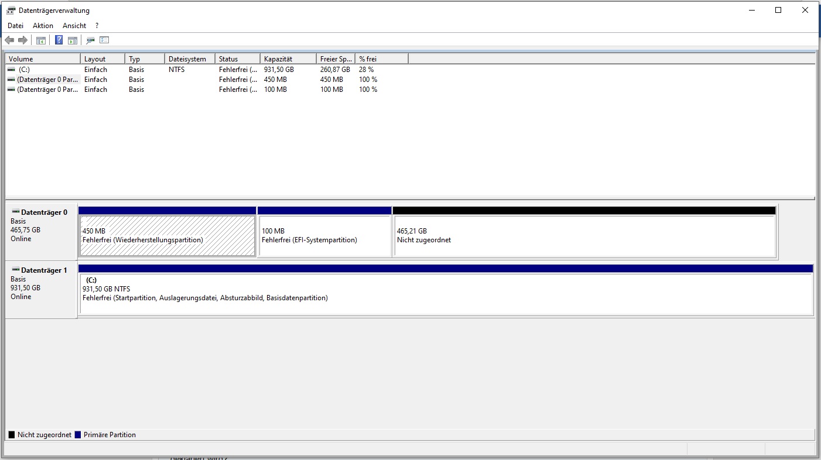Sort by the Freier Sp... column header

(336, 59)
